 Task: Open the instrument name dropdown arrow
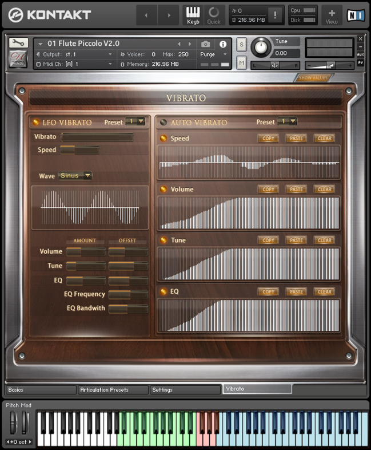tap(41, 44)
